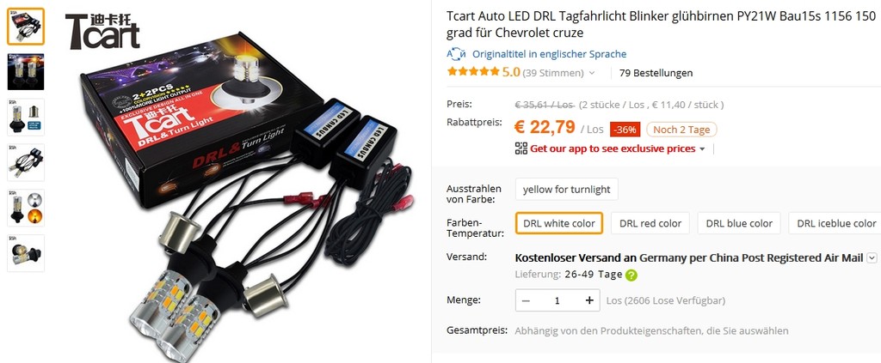Choose DRL iceblue color option
Viewport: 881px width, 363px height.
(835, 223)
